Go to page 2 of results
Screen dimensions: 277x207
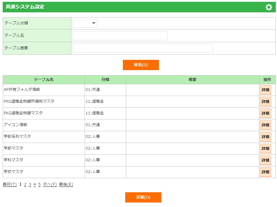coord(25,184)
